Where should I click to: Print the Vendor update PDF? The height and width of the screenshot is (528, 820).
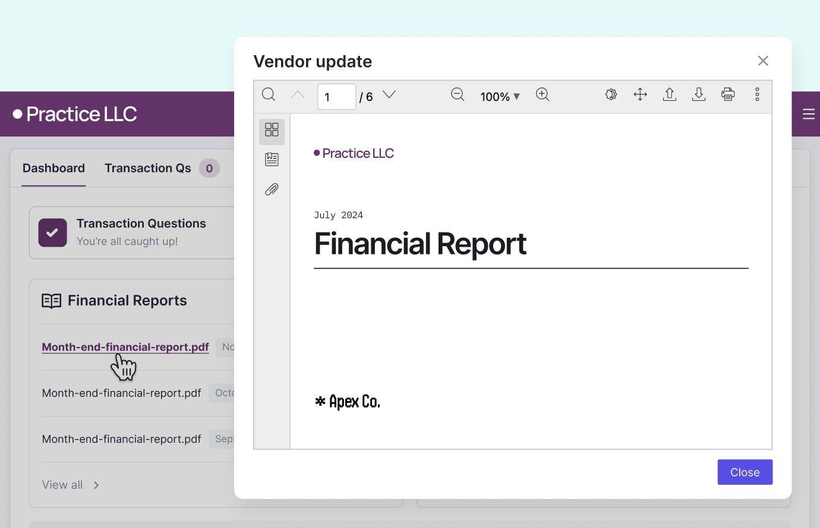click(x=728, y=94)
